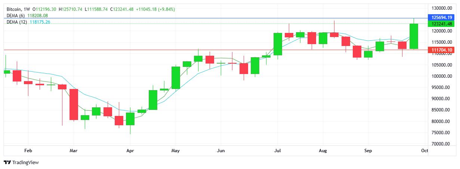The height and width of the screenshot is (169, 460).
Task: Click the TradingView logo icon
Action: (x=7, y=163)
